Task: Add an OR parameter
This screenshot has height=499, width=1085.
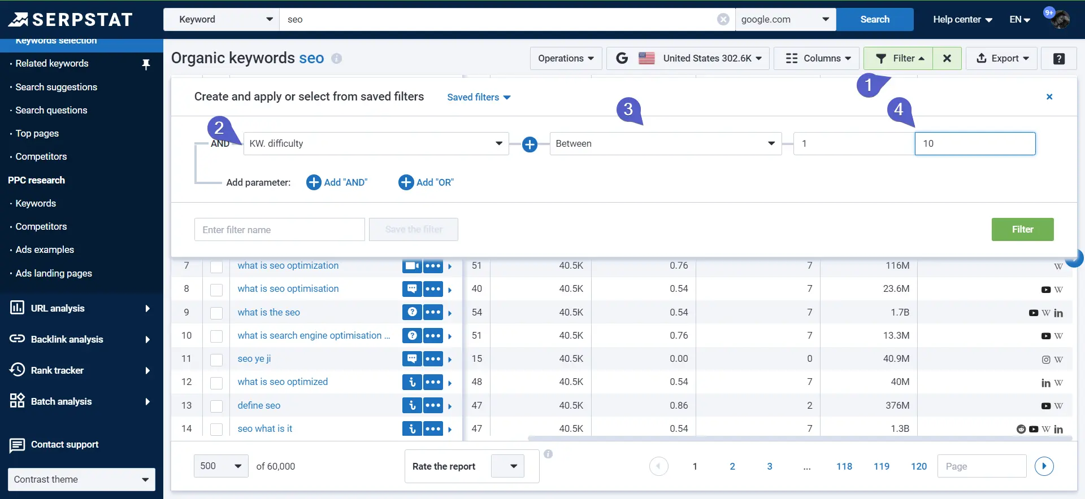Action: (426, 182)
